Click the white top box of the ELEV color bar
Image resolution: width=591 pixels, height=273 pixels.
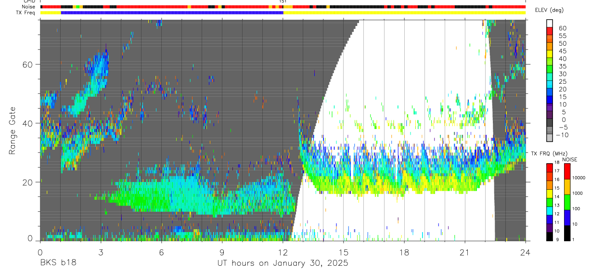(549, 23)
